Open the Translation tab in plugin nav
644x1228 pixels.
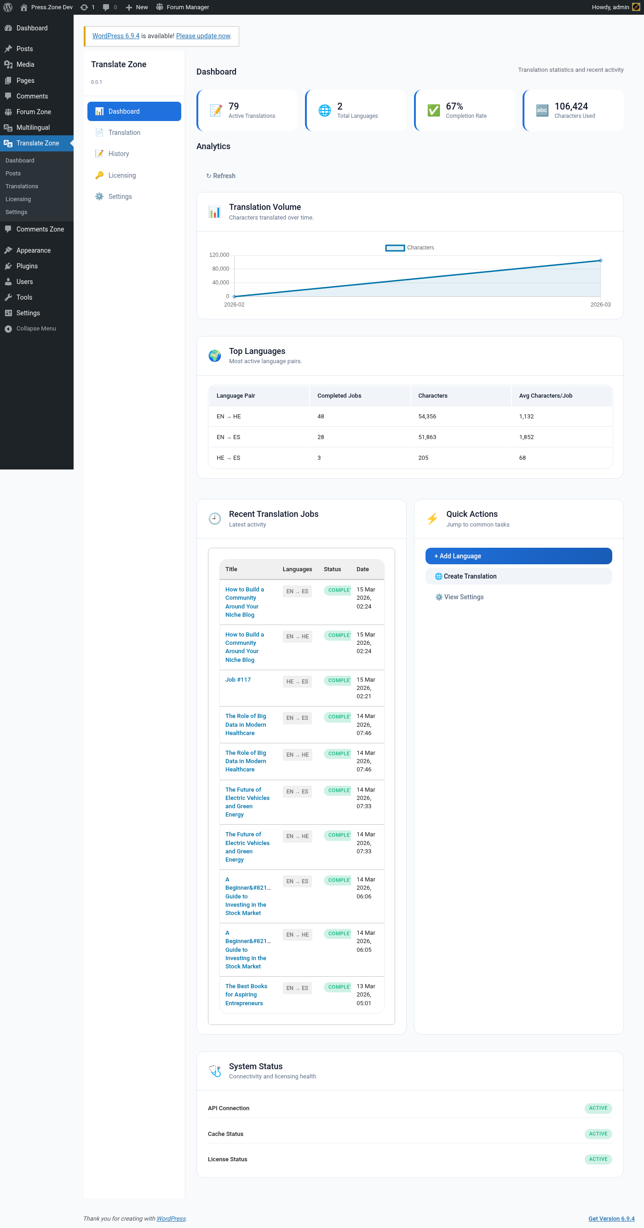134,133
